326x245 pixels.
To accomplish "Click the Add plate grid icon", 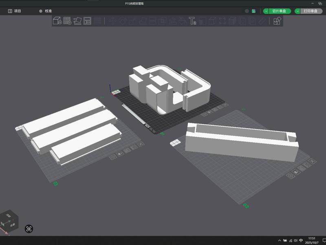I will click(67, 21).
